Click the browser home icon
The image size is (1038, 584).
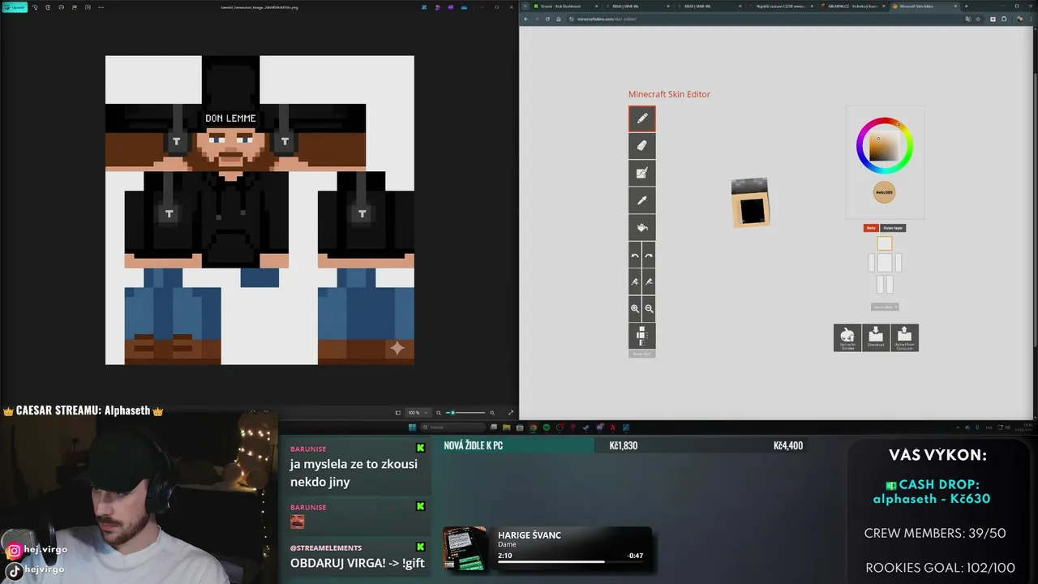[x=559, y=19]
